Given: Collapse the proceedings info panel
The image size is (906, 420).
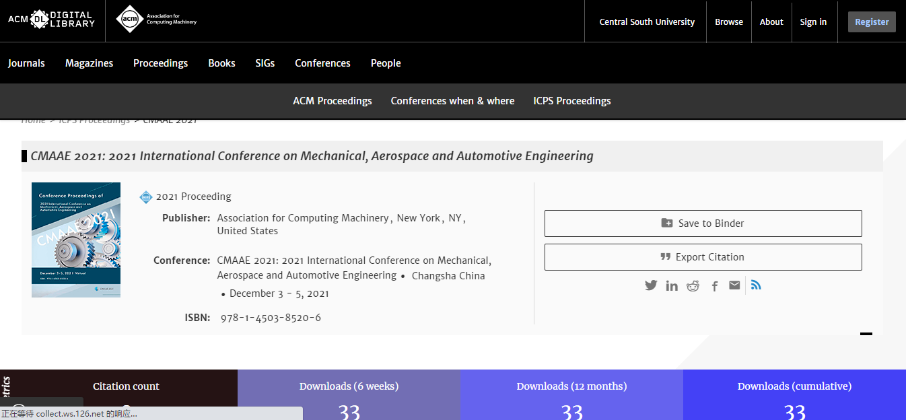Looking at the screenshot, I should click(x=866, y=333).
